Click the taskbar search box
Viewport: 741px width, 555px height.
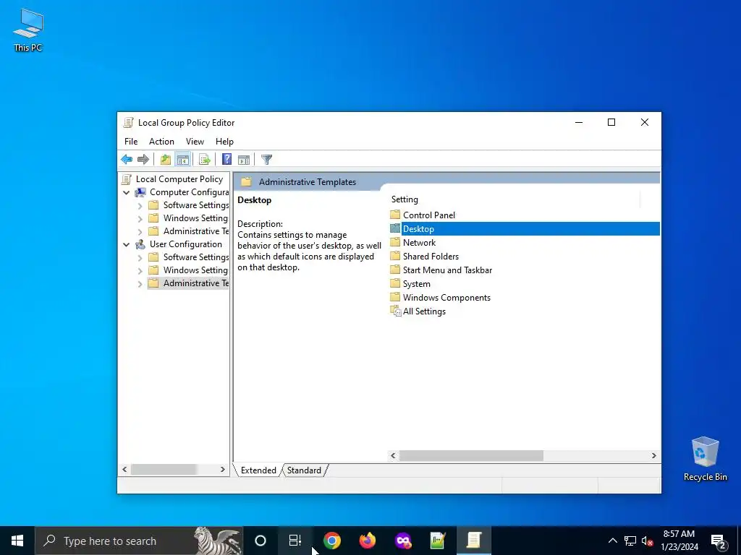(x=138, y=541)
